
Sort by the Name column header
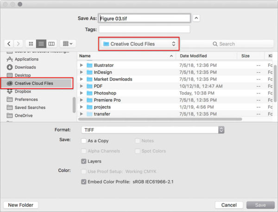point(126,56)
